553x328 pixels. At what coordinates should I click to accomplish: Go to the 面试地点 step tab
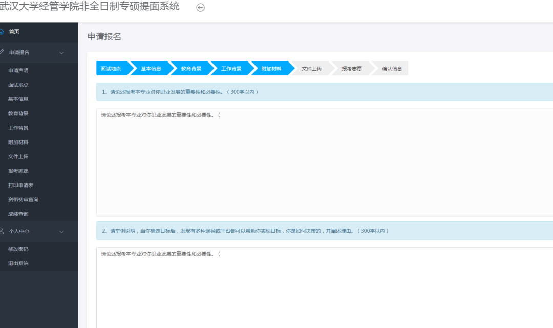pyautogui.click(x=111, y=69)
